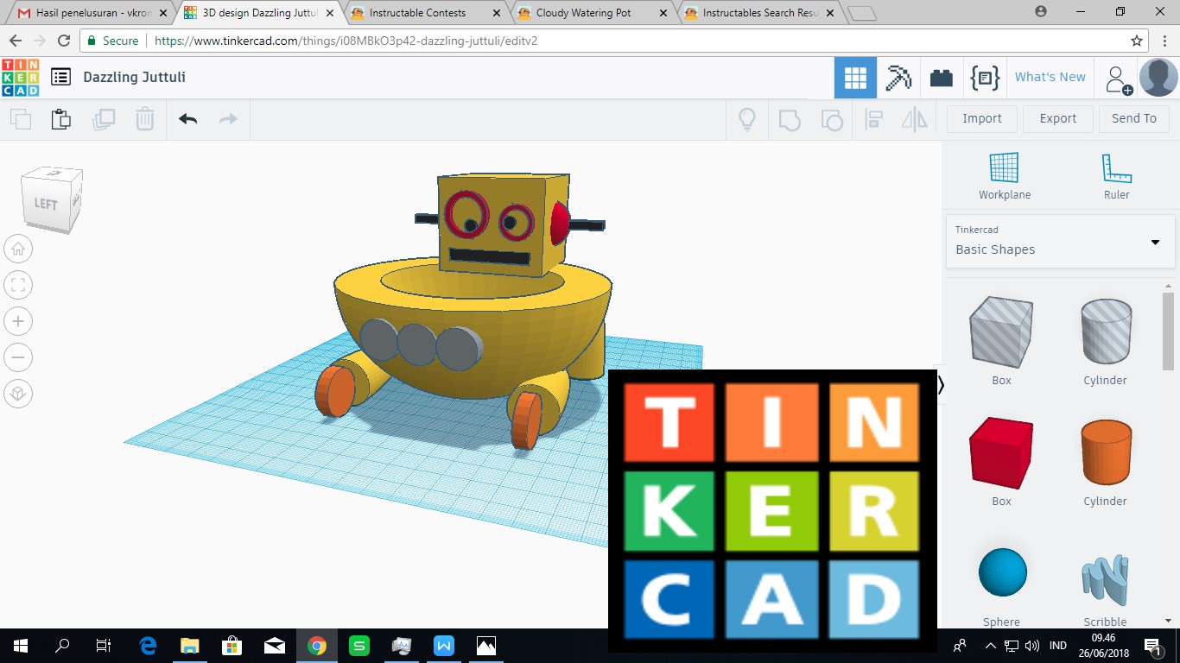Screen dimensions: 1180x663
Task: Select the Workplane tool
Action: 1004,173
